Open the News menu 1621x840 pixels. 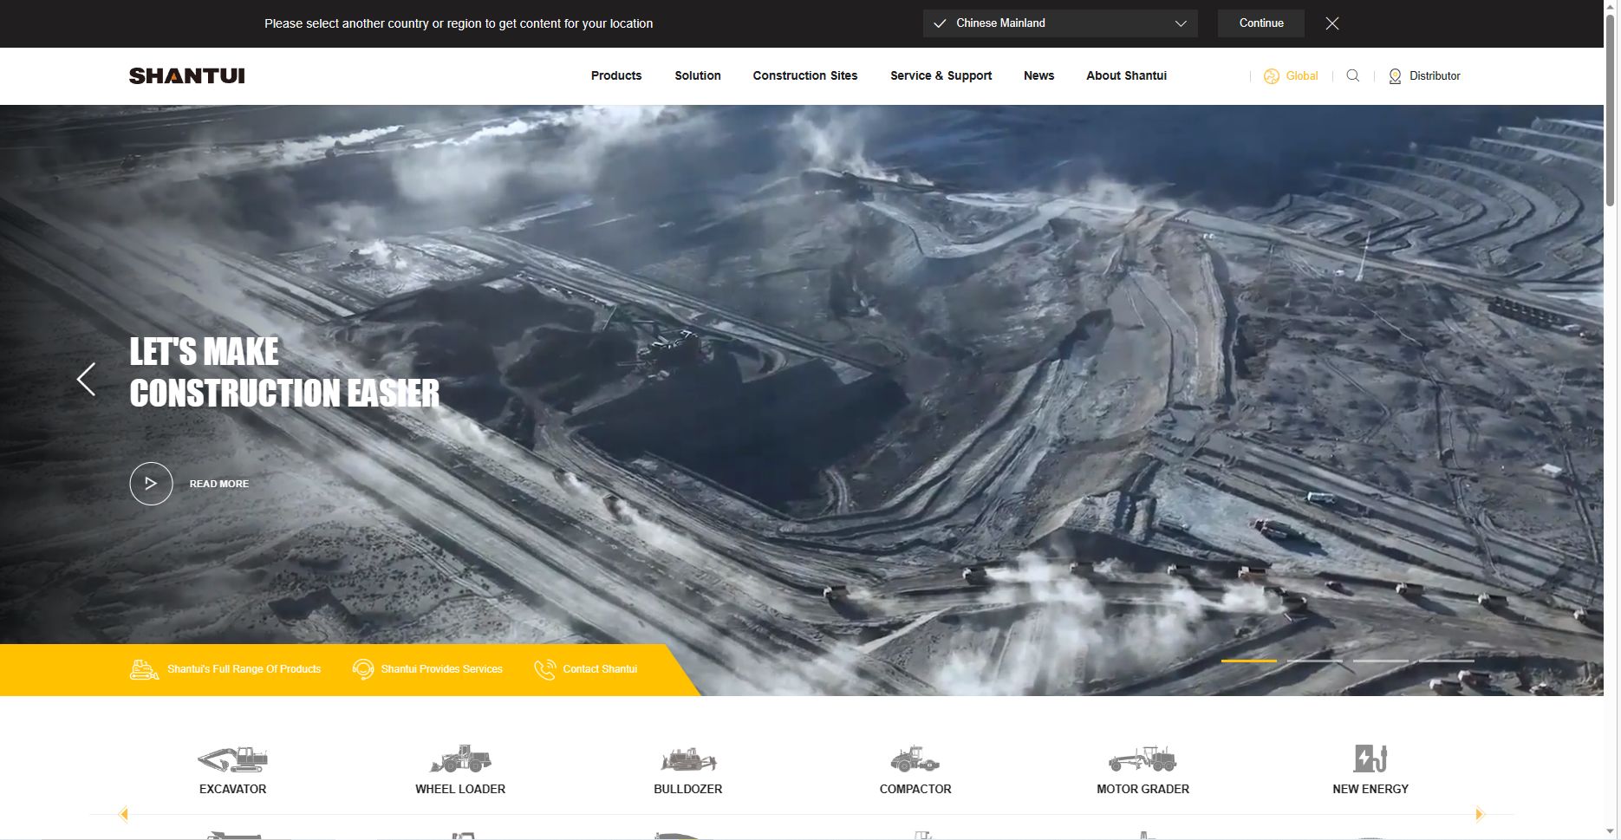tap(1038, 76)
